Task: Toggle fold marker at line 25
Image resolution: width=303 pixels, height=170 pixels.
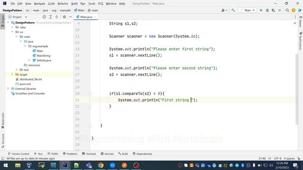Action: (x=90, y=126)
